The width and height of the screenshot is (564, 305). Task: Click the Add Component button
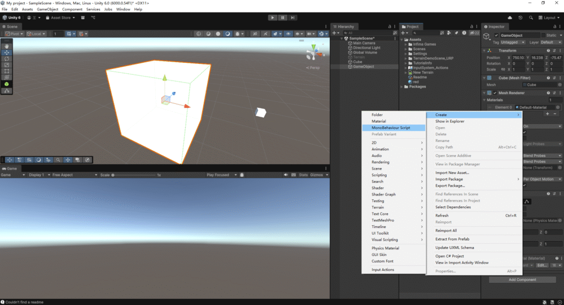(x=522, y=280)
